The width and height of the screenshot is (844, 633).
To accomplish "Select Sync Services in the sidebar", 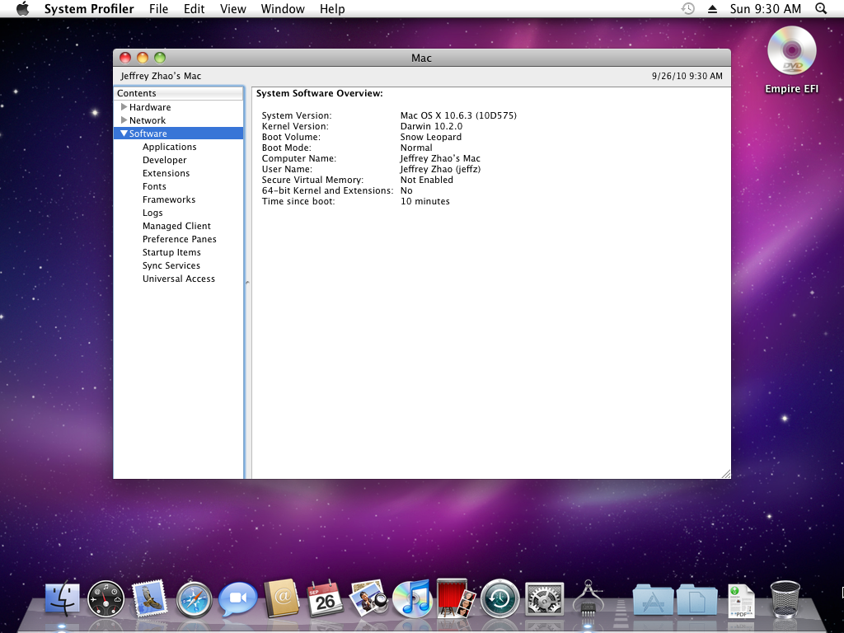I will pos(171,265).
